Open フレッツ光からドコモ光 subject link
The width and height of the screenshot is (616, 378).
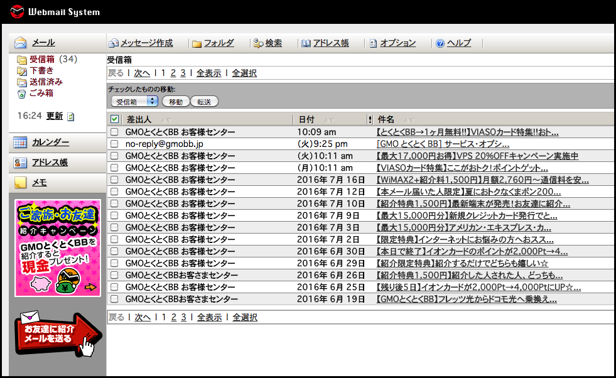pos(466,299)
